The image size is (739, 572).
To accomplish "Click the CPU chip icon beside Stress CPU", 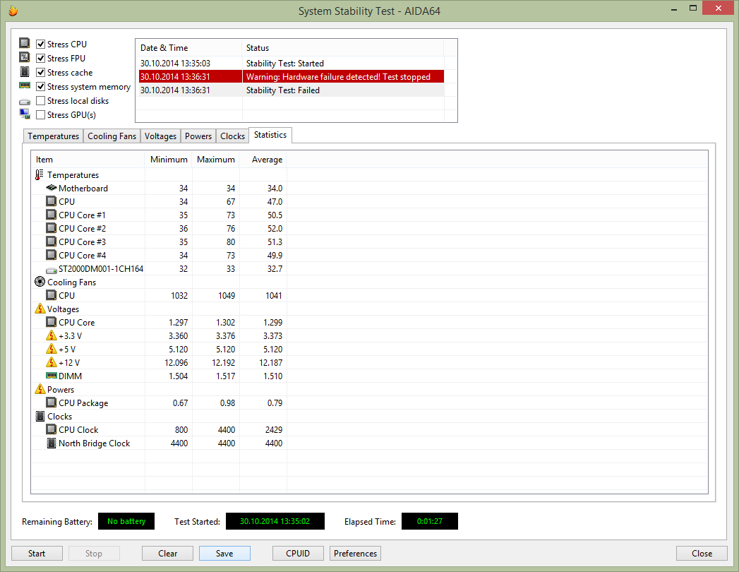I will (x=25, y=43).
